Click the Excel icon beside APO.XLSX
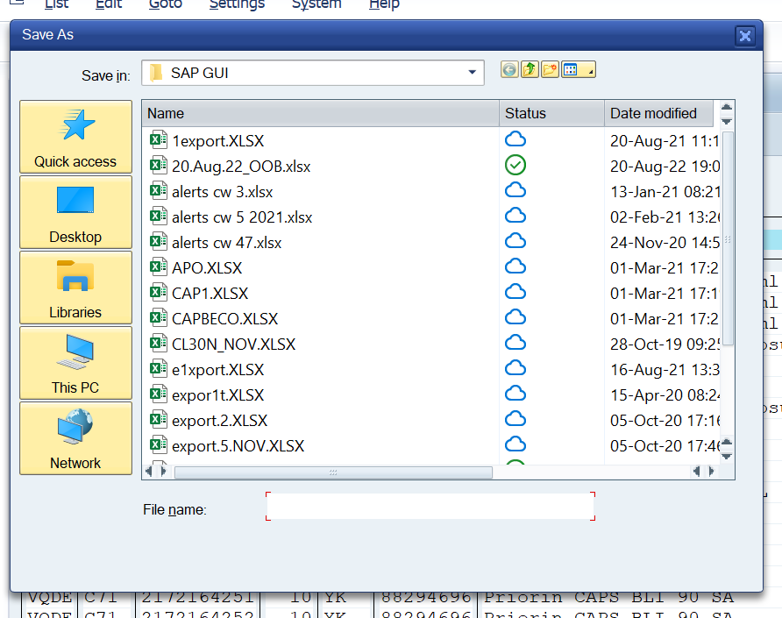 159,266
